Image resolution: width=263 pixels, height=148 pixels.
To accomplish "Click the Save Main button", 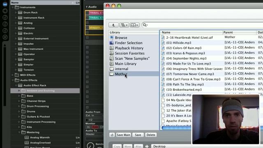I will pyautogui.click(x=123, y=135).
